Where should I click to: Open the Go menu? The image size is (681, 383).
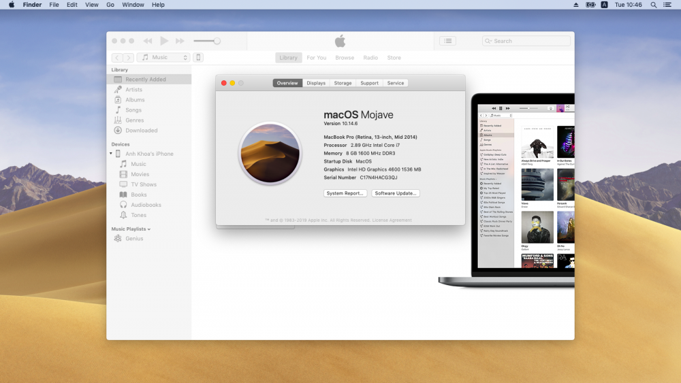[110, 5]
